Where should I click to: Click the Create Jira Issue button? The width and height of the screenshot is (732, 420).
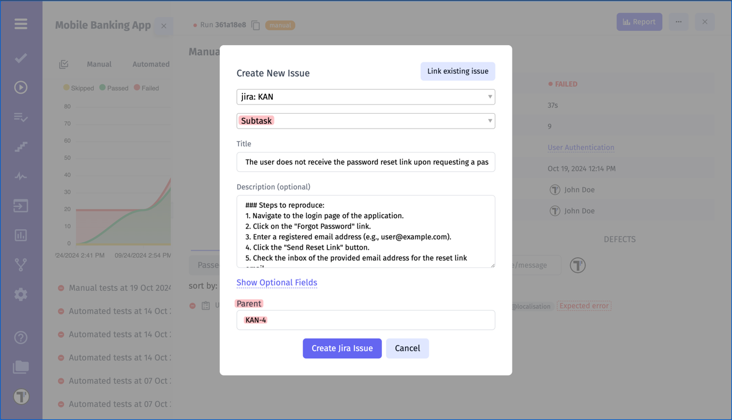pos(342,348)
